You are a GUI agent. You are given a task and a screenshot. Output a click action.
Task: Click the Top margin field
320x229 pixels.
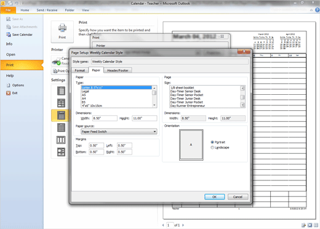click(x=96, y=145)
